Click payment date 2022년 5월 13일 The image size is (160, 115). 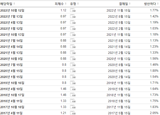119,22
